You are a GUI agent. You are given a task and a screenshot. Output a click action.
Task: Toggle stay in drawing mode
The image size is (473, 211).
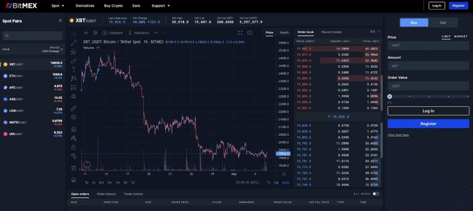coord(74,138)
